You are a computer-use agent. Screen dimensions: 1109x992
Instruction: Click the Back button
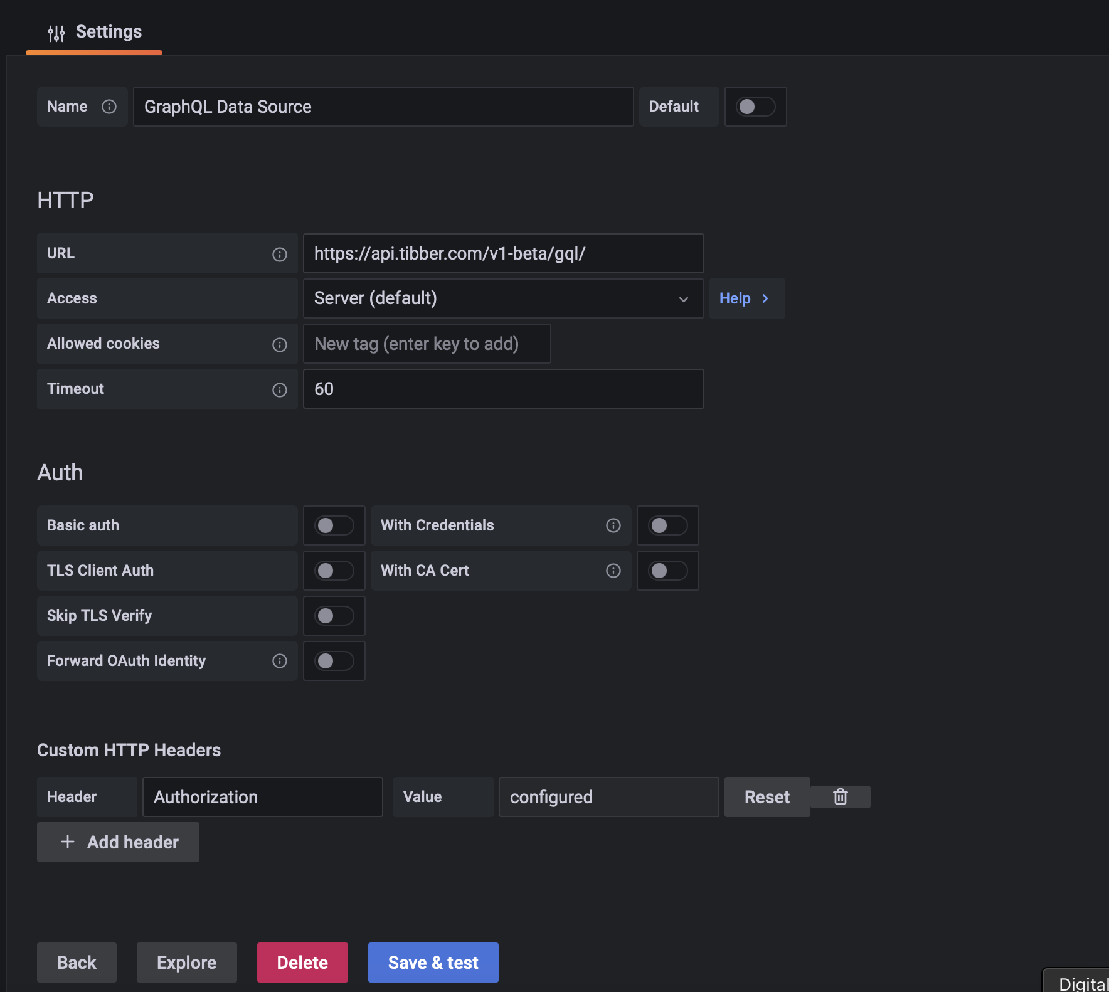click(x=77, y=963)
